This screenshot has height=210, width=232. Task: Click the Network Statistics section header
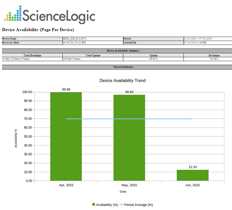point(123,67)
